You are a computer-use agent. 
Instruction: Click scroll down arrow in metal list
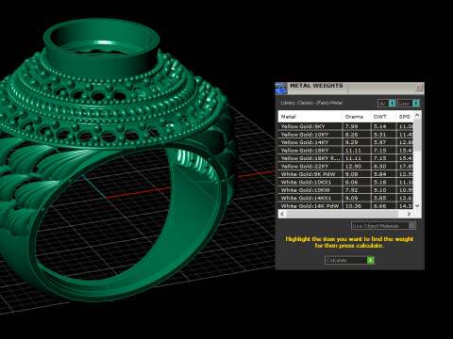pos(417,206)
